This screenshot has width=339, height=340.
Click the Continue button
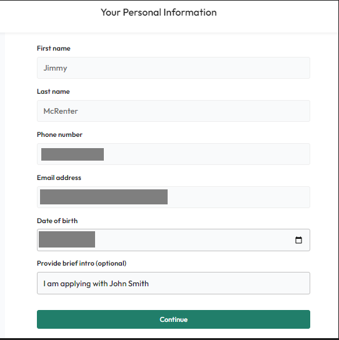pyautogui.click(x=173, y=319)
